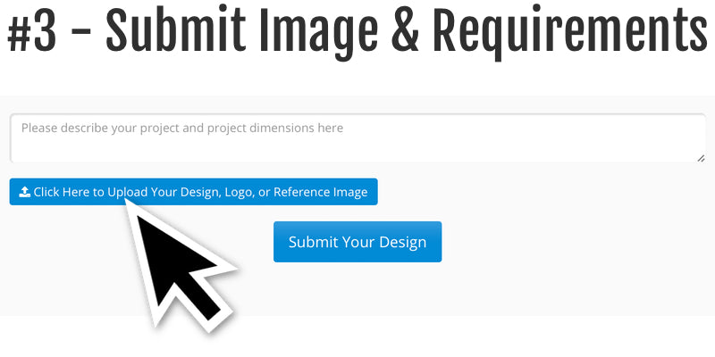Open the Upload Your Design, Logo button
This screenshot has height=357, width=715.
[x=193, y=192]
